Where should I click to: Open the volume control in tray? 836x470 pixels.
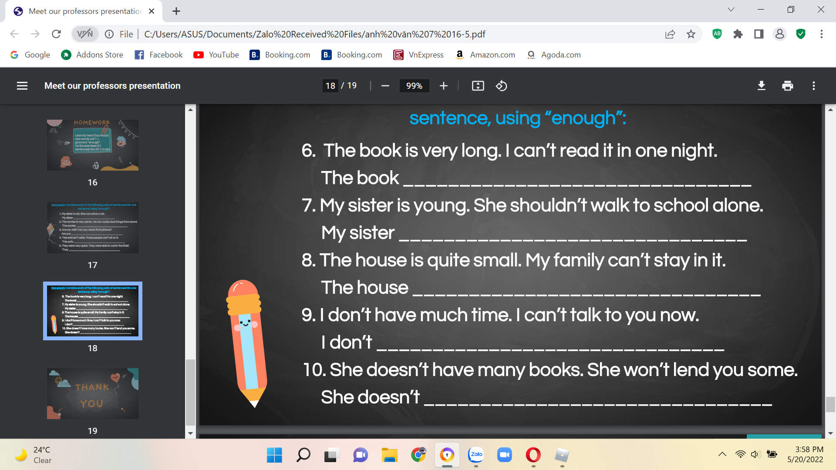tap(755, 454)
